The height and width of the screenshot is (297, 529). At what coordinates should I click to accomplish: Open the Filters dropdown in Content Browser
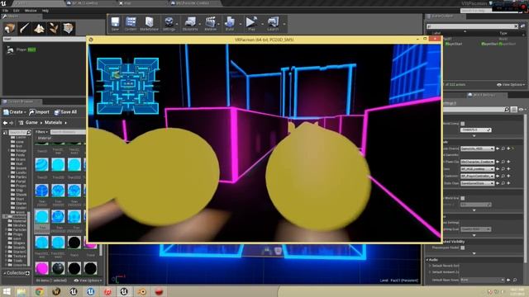click(42, 132)
